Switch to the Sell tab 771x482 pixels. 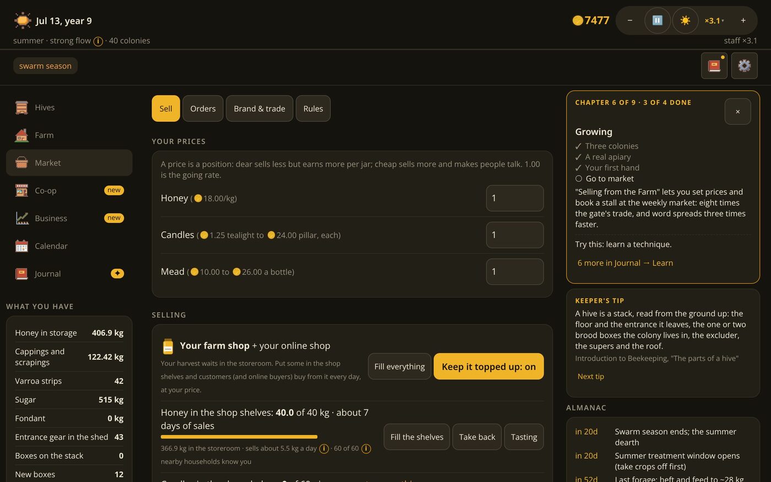coord(166,109)
